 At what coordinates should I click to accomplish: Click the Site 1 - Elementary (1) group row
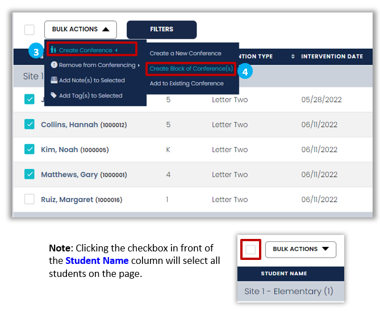(x=291, y=291)
